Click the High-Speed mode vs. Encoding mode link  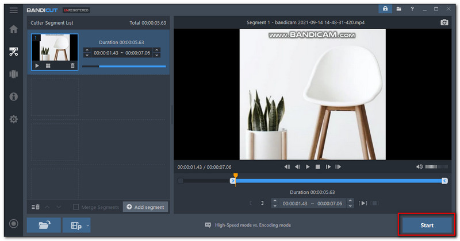(x=252, y=225)
